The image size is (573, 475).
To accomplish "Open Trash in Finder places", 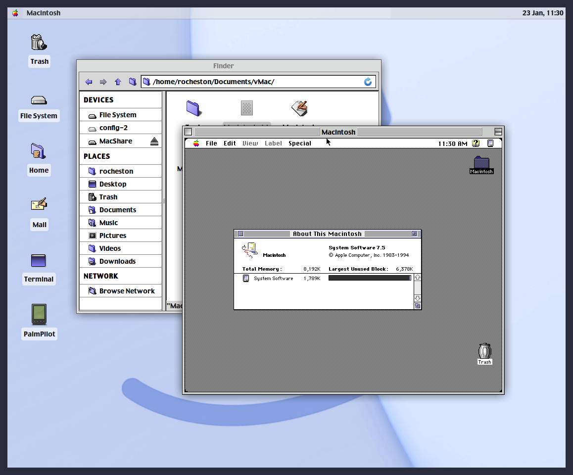I will click(120, 197).
